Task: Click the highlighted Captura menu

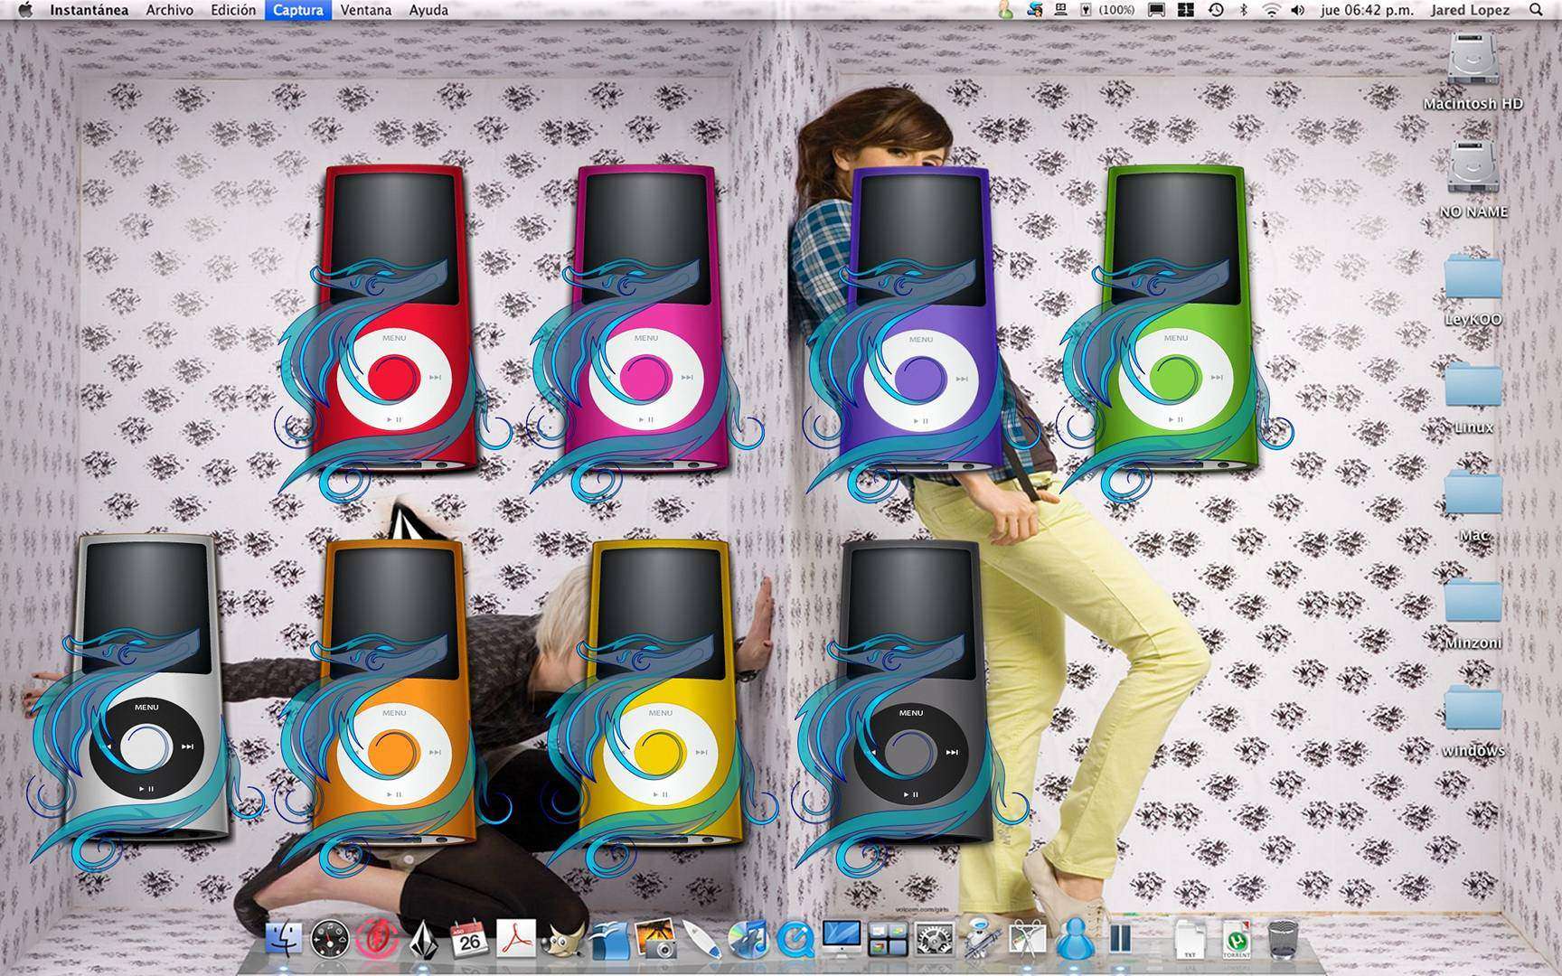Action: click(298, 10)
